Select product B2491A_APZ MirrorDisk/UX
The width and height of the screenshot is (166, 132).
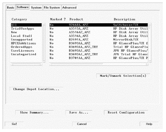[98, 40]
